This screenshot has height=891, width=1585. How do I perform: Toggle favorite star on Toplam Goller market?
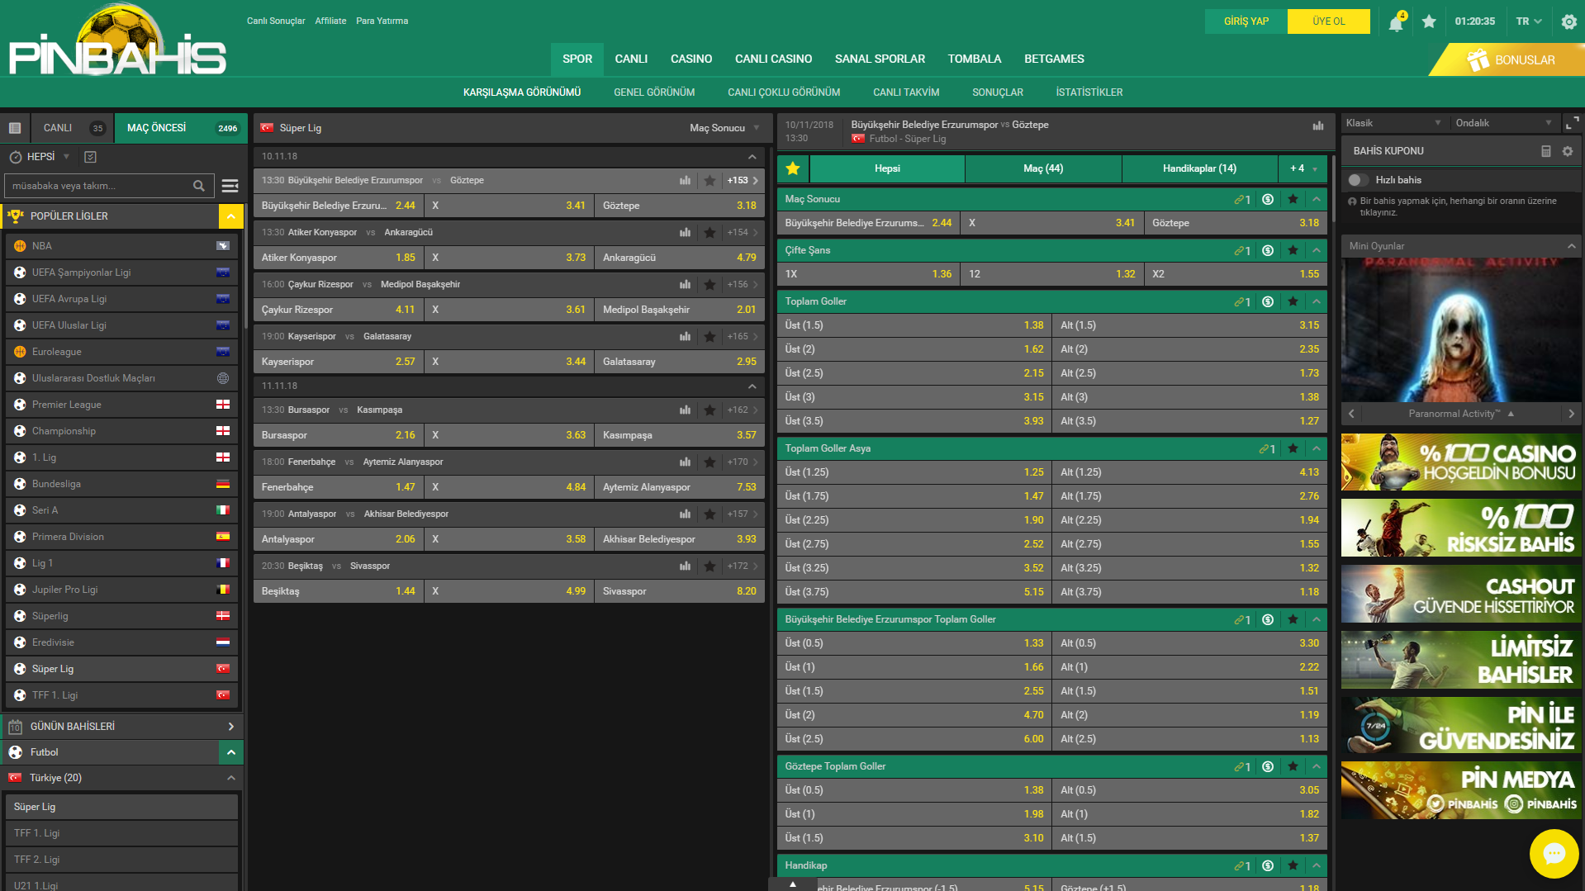point(1293,302)
